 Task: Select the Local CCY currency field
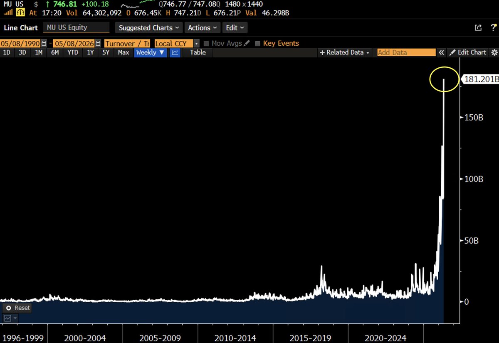[173, 43]
